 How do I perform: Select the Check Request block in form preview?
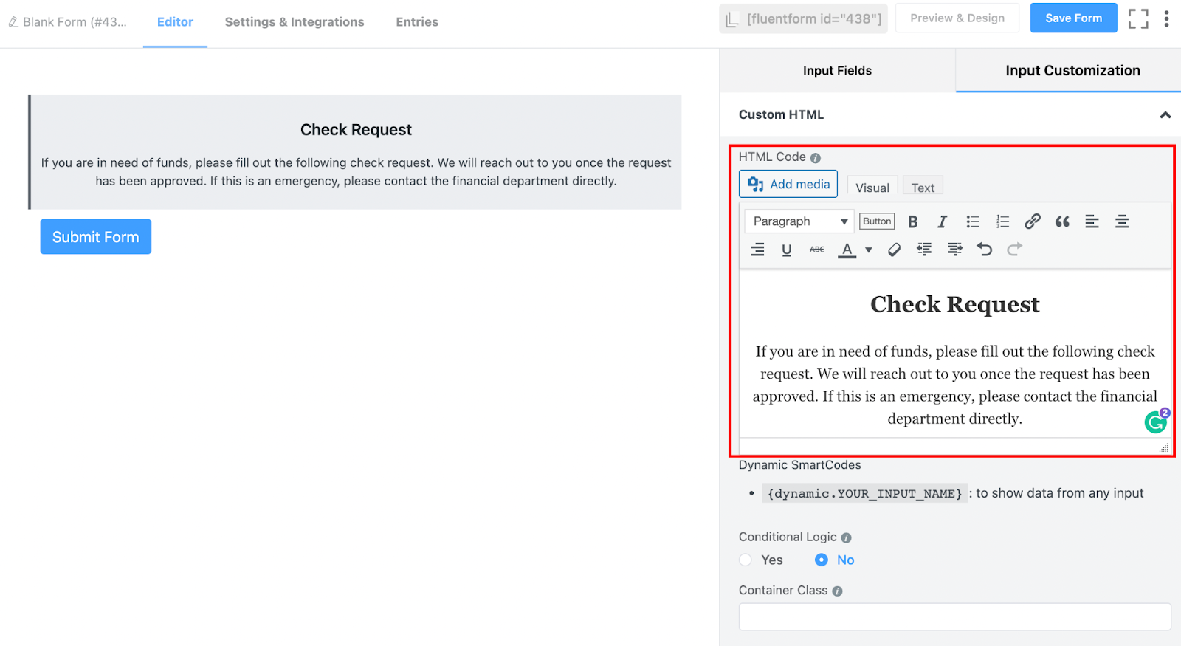point(356,152)
